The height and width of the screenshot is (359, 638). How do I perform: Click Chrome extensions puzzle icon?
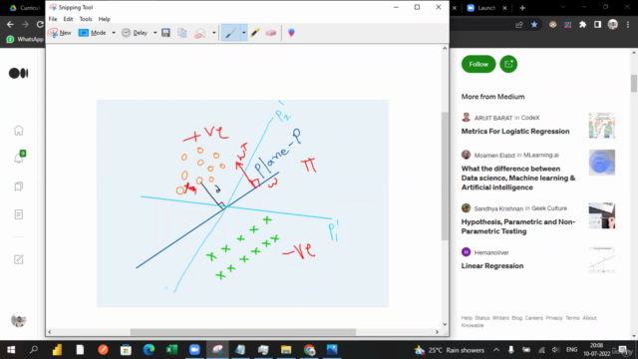click(582, 25)
